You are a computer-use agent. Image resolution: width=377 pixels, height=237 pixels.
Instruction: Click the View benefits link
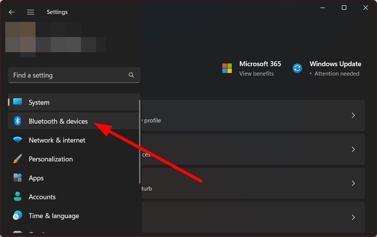point(256,73)
